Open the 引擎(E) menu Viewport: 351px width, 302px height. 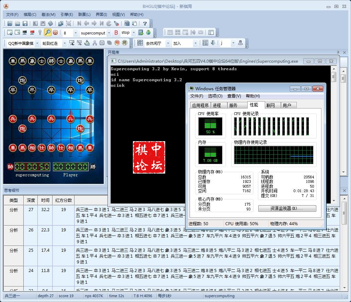coord(67,14)
